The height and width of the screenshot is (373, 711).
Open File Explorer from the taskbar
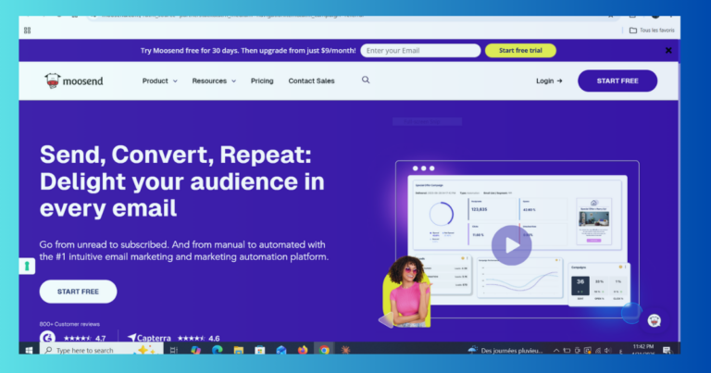click(x=239, y=350)
